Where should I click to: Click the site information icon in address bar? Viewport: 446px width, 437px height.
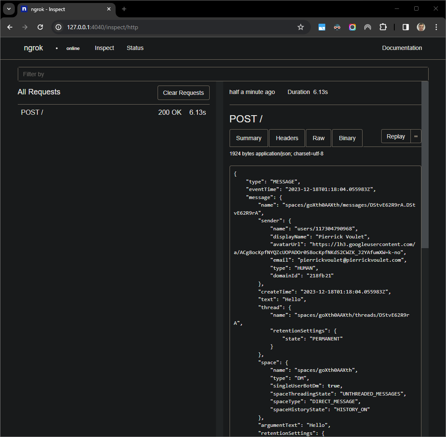[x=57, y=27]
